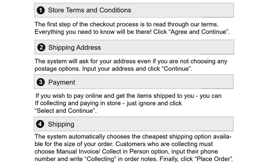Screen dimensions: 267x164
Task: Expand the Shipping section bar
Action: [x=133, y=124]
